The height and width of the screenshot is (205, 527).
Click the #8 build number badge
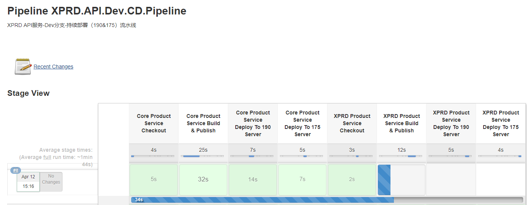[16, 170]
